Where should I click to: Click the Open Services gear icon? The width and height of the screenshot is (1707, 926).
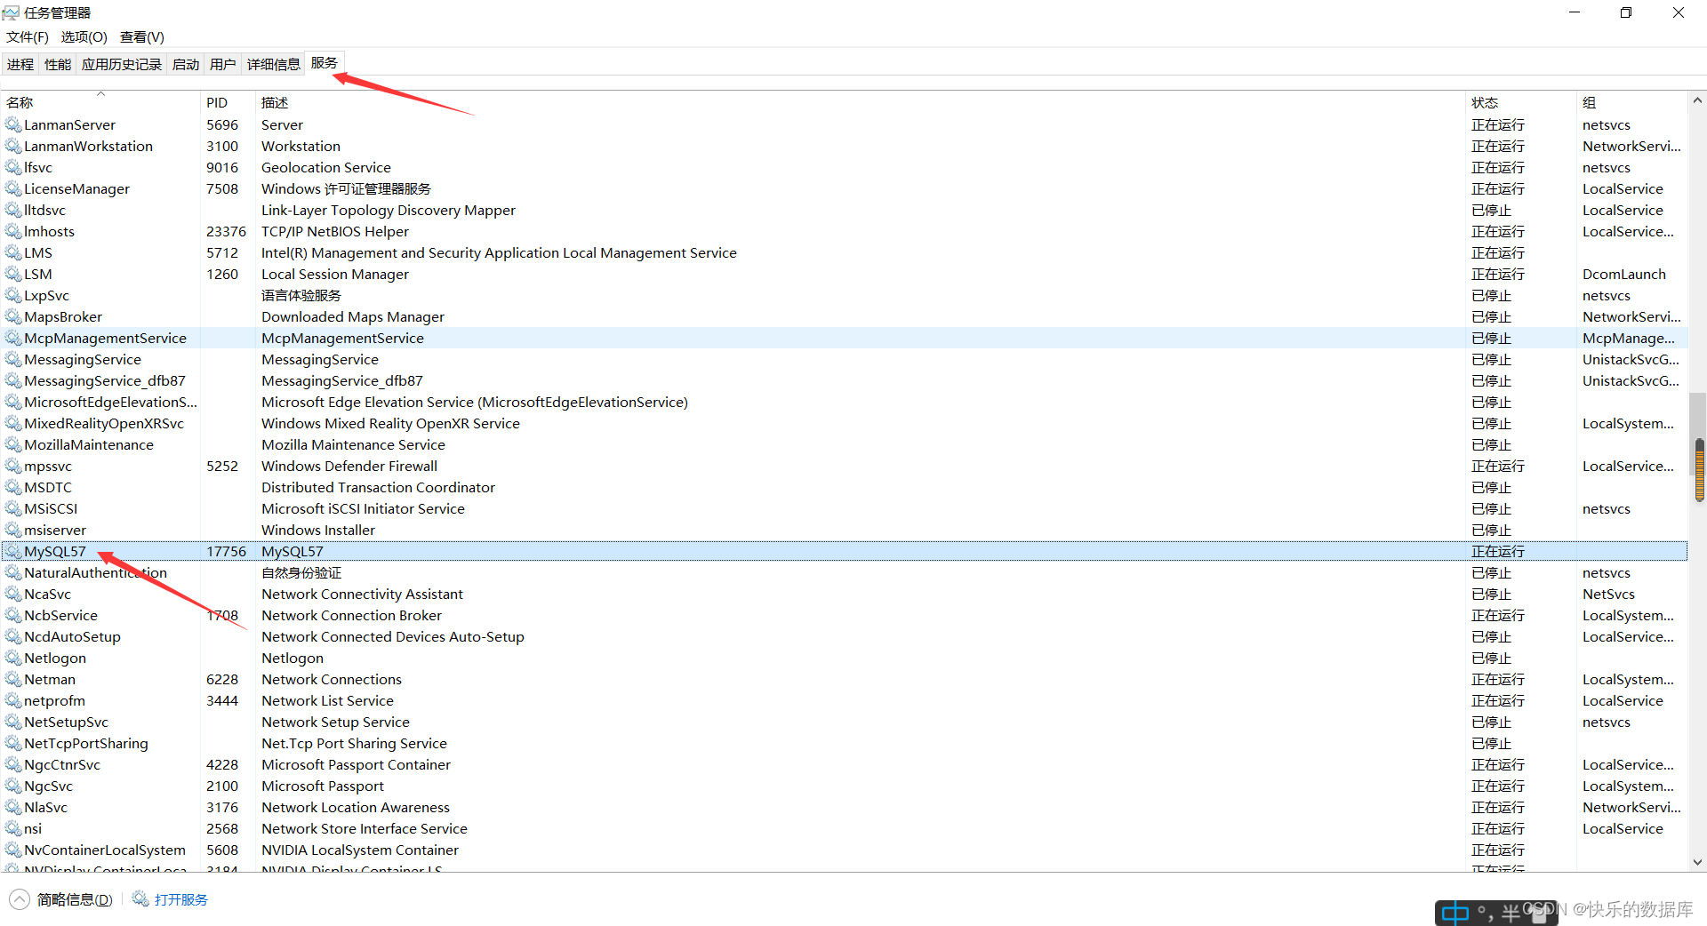click(x=140, y=899)
